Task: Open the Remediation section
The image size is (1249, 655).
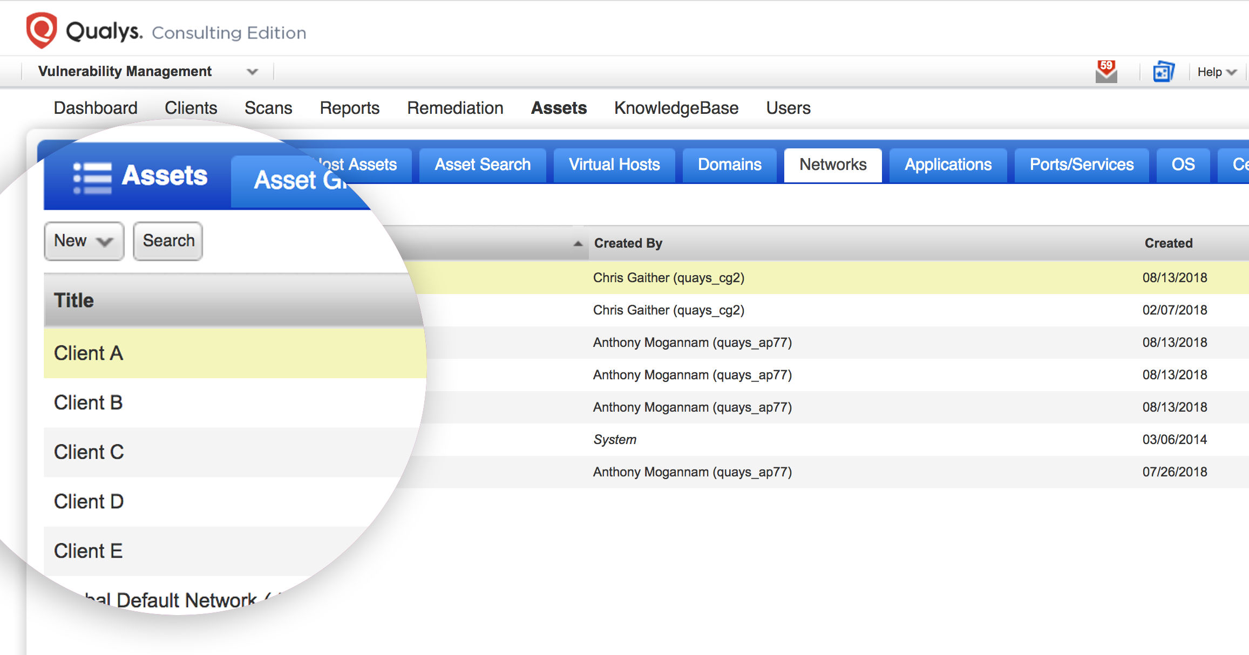Action: coord(454,108)
